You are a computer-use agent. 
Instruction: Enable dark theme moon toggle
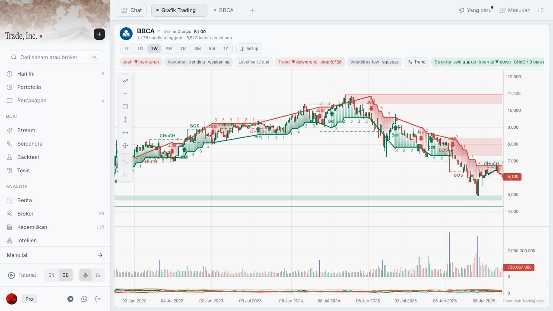[x=98, y=275]
